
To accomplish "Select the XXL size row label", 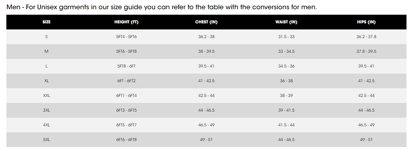I will 46,96.
